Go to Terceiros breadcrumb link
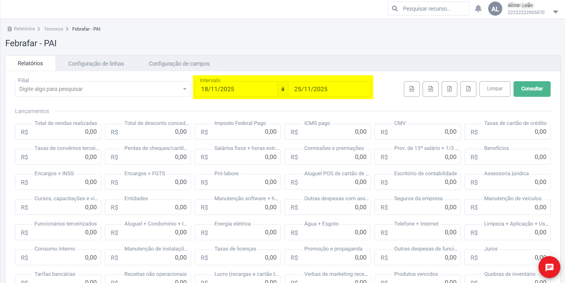565x283 pixels. 53,29
